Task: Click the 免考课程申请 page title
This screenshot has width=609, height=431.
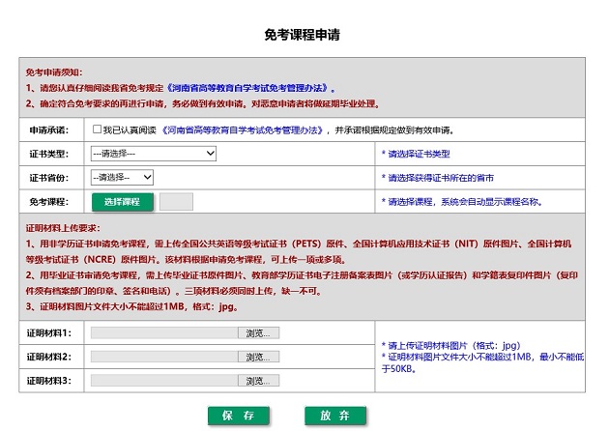Action: pyautogui.click(x=303, y=35)
